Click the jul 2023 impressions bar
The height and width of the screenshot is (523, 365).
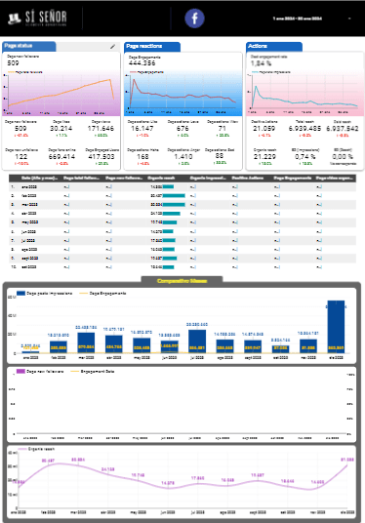pos(197,342)
